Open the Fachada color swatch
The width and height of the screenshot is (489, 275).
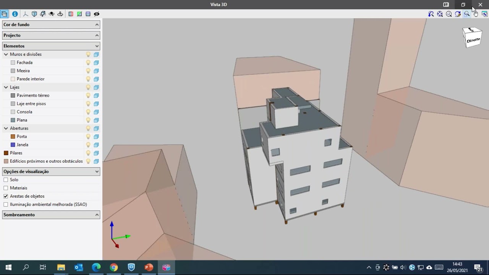(13, 63)
